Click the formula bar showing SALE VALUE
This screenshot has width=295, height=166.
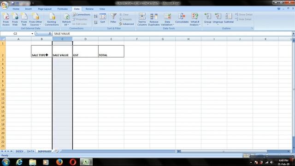pos(172,34)
